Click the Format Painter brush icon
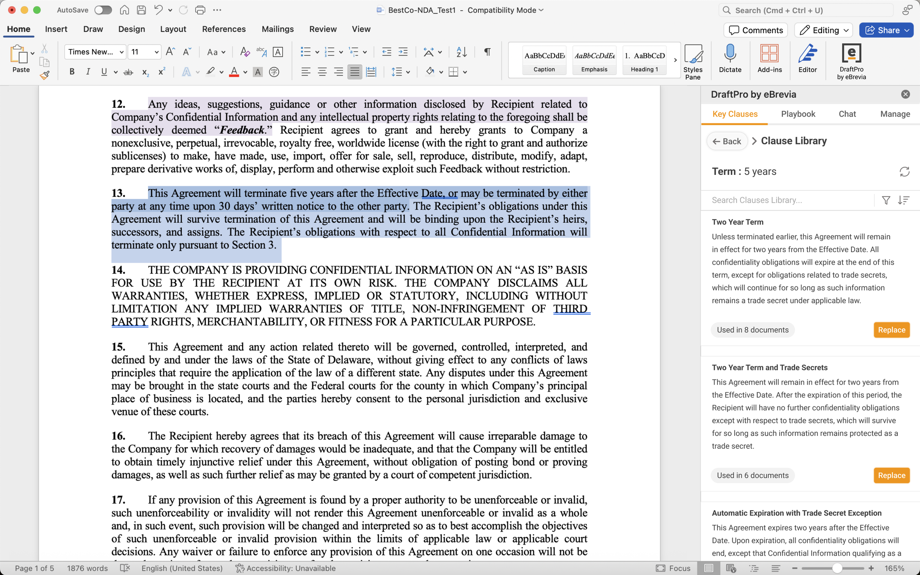 [x=45, y=75]
